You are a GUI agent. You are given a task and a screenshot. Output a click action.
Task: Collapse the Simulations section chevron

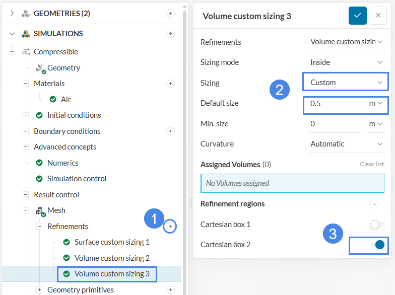[12, 34]
